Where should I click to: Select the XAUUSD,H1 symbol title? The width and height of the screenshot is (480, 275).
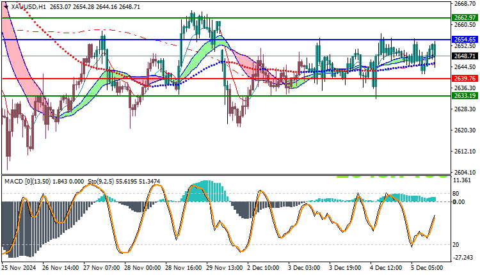coord(28,7)
